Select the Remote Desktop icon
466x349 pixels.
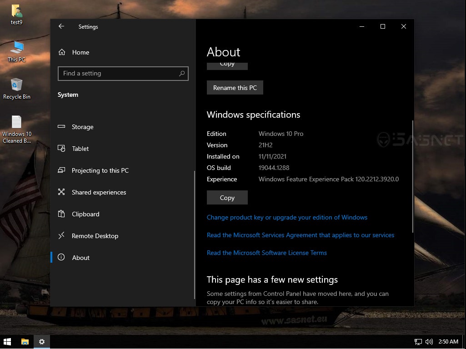click(x=61, y=236)
